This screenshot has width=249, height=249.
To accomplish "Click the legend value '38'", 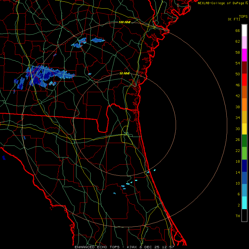I will pos(238,107).
